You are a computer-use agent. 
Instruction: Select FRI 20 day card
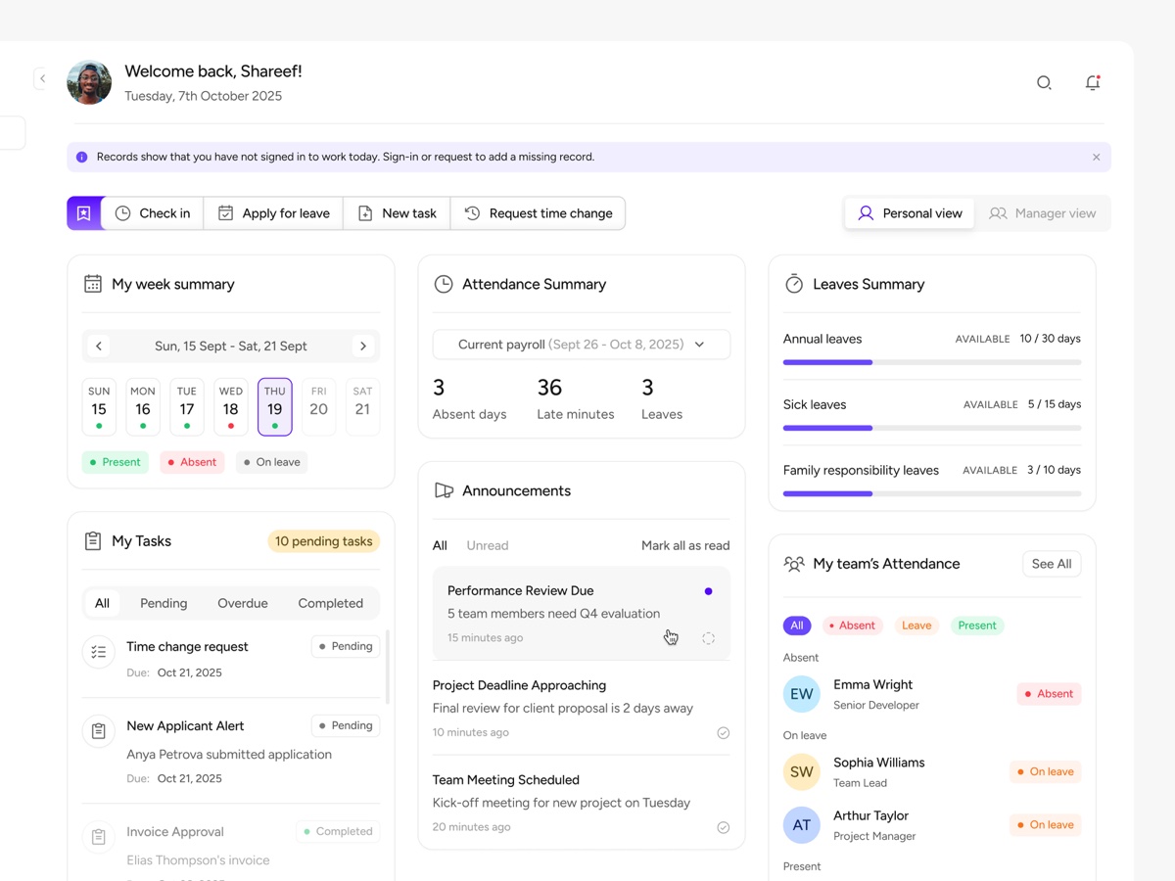[x=319, y=406]
